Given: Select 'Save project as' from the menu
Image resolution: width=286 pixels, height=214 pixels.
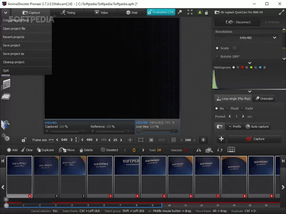Looking at the screenshot, I should click(x=13, y=54).
